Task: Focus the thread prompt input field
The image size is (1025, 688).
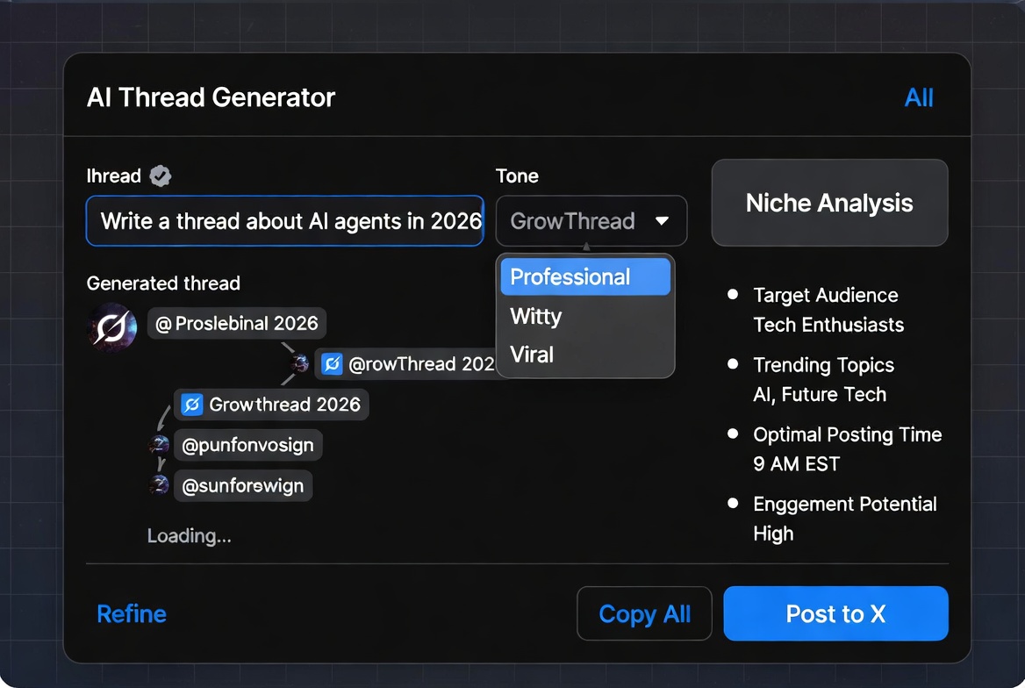Action: click(284, 220)
